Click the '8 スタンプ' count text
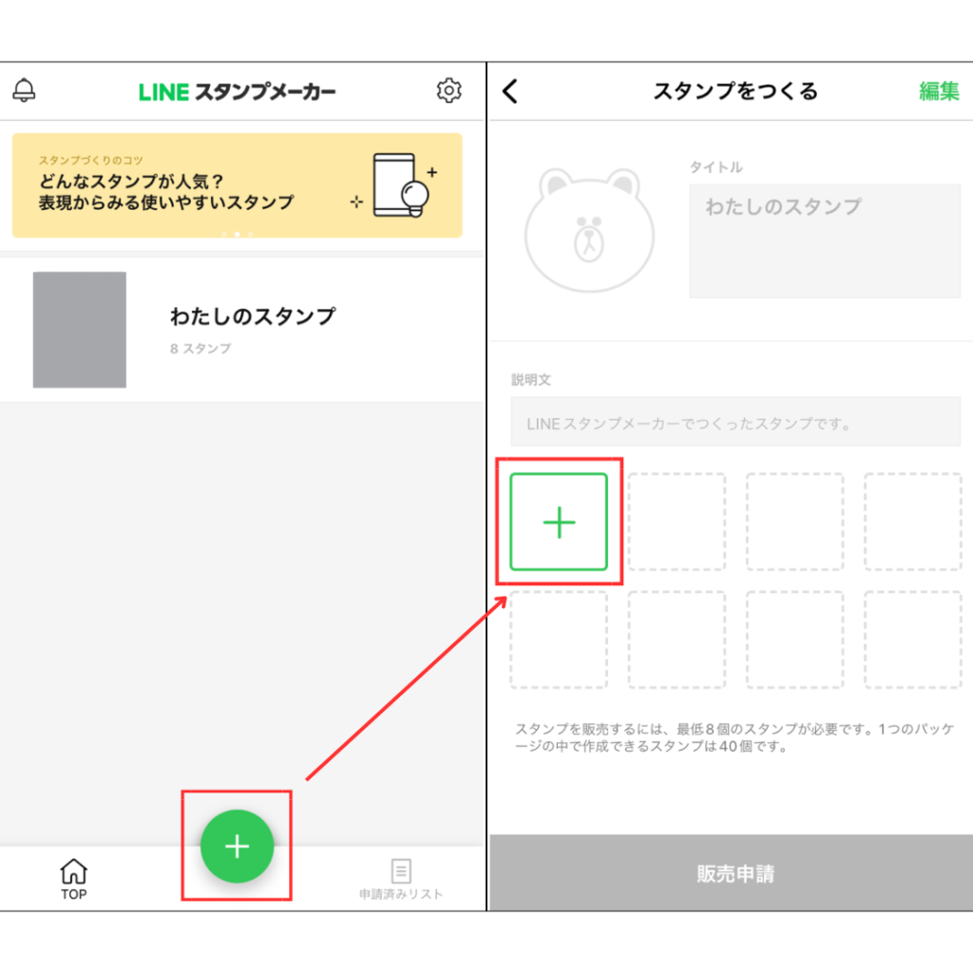The height and width of the screenshot is (973, 973). click(200, 349)
